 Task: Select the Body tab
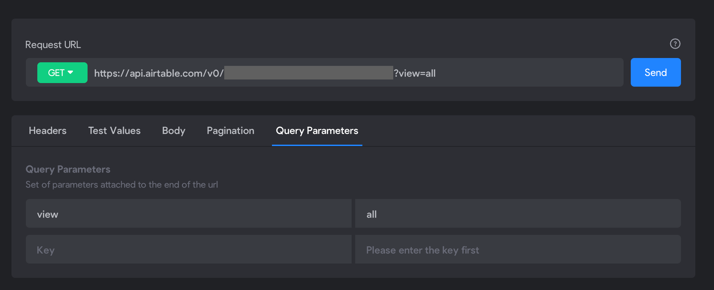[x=174, y=131]
